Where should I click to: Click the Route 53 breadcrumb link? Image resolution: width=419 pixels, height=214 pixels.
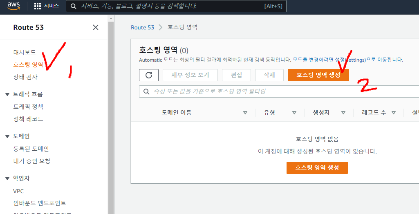[142, 27]
